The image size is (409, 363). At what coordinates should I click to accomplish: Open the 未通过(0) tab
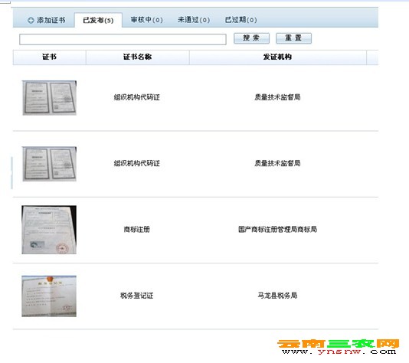pos(194,20)
